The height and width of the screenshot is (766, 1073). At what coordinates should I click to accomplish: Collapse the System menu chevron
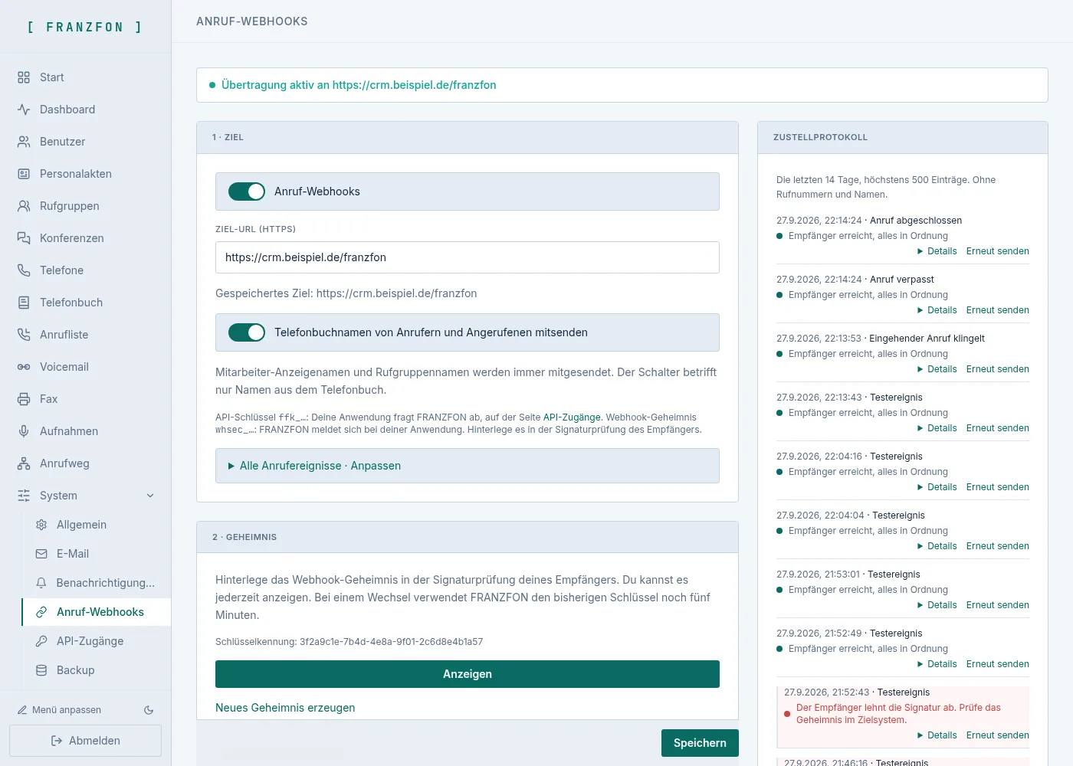(x=150, y=496)
